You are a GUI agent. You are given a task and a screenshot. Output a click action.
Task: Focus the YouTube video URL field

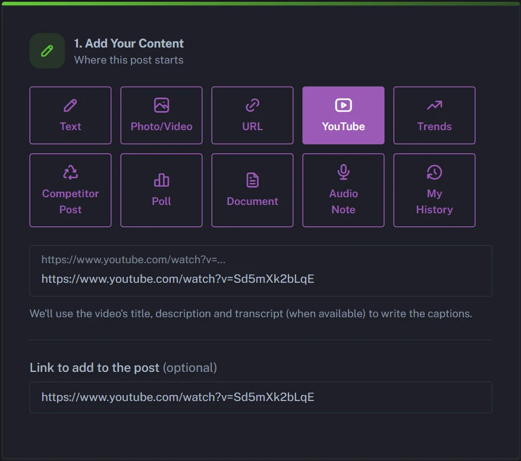(x=261, y=271)
